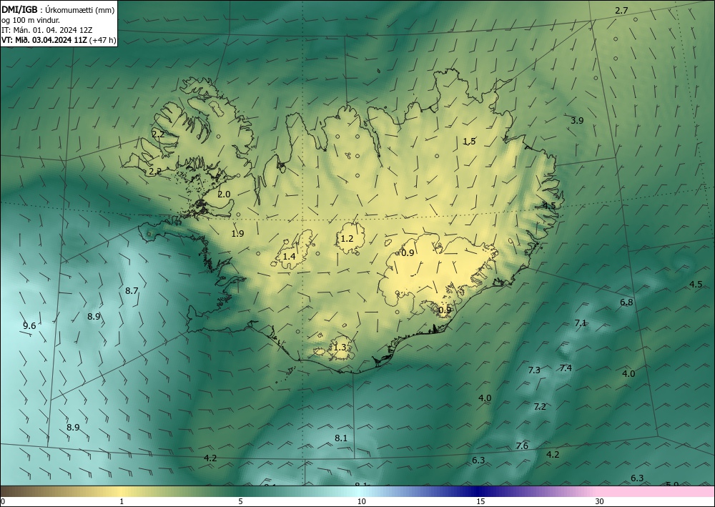The width and height of the screenshot is (715, 507).
Task: Click the colour scale tick label 5
Action: (x=240, y=501)
